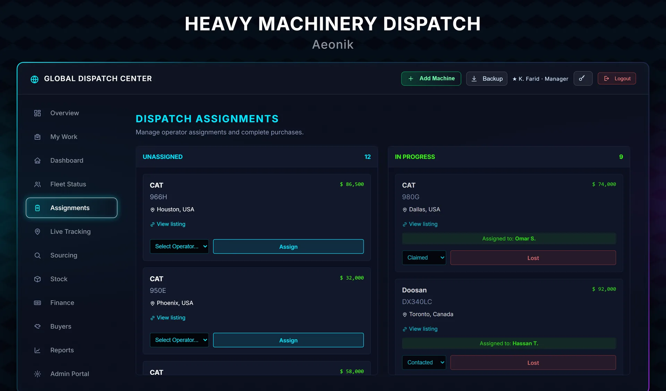Screen dimensions: 666x391
Task: Open the Admin Portal
Action: pos(71,374)
